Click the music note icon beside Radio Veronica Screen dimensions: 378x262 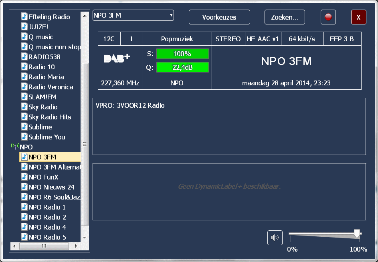point(24,87)
